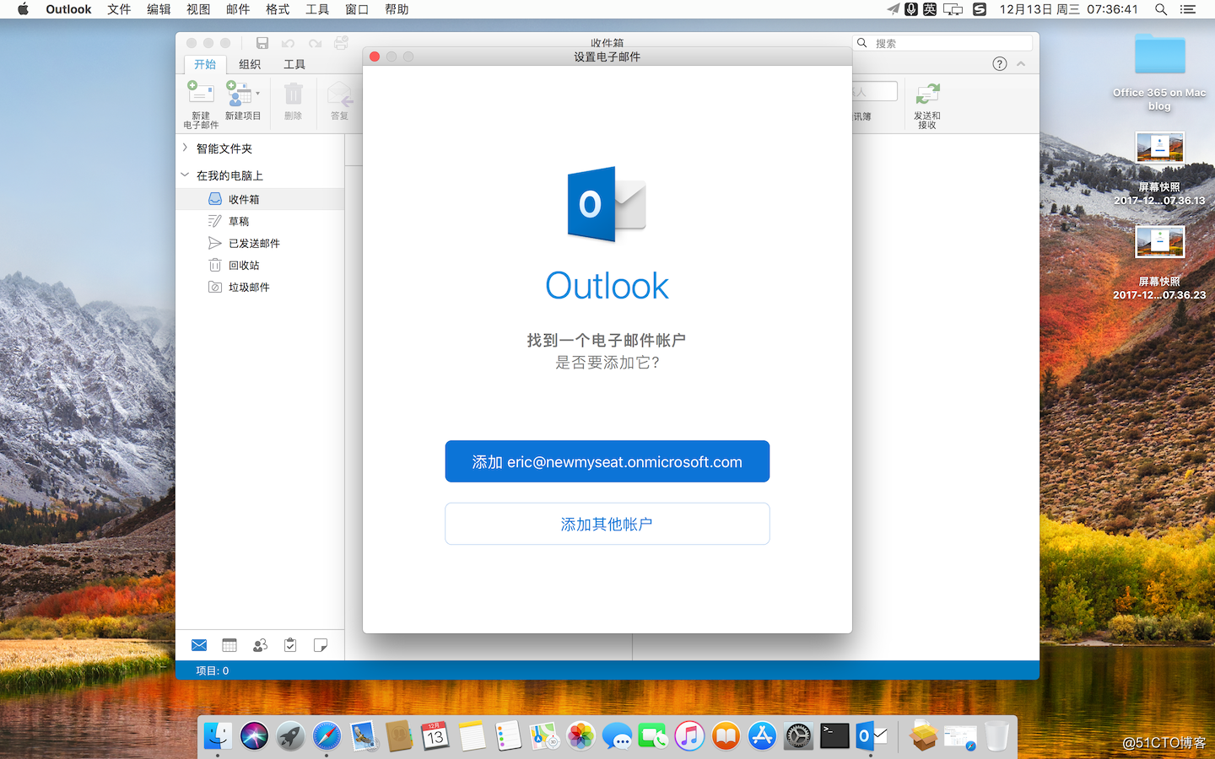Viewport: 1215px width, 759px height.
Task: Select the 收件箱 folder
Action: (x=260, y=199)
